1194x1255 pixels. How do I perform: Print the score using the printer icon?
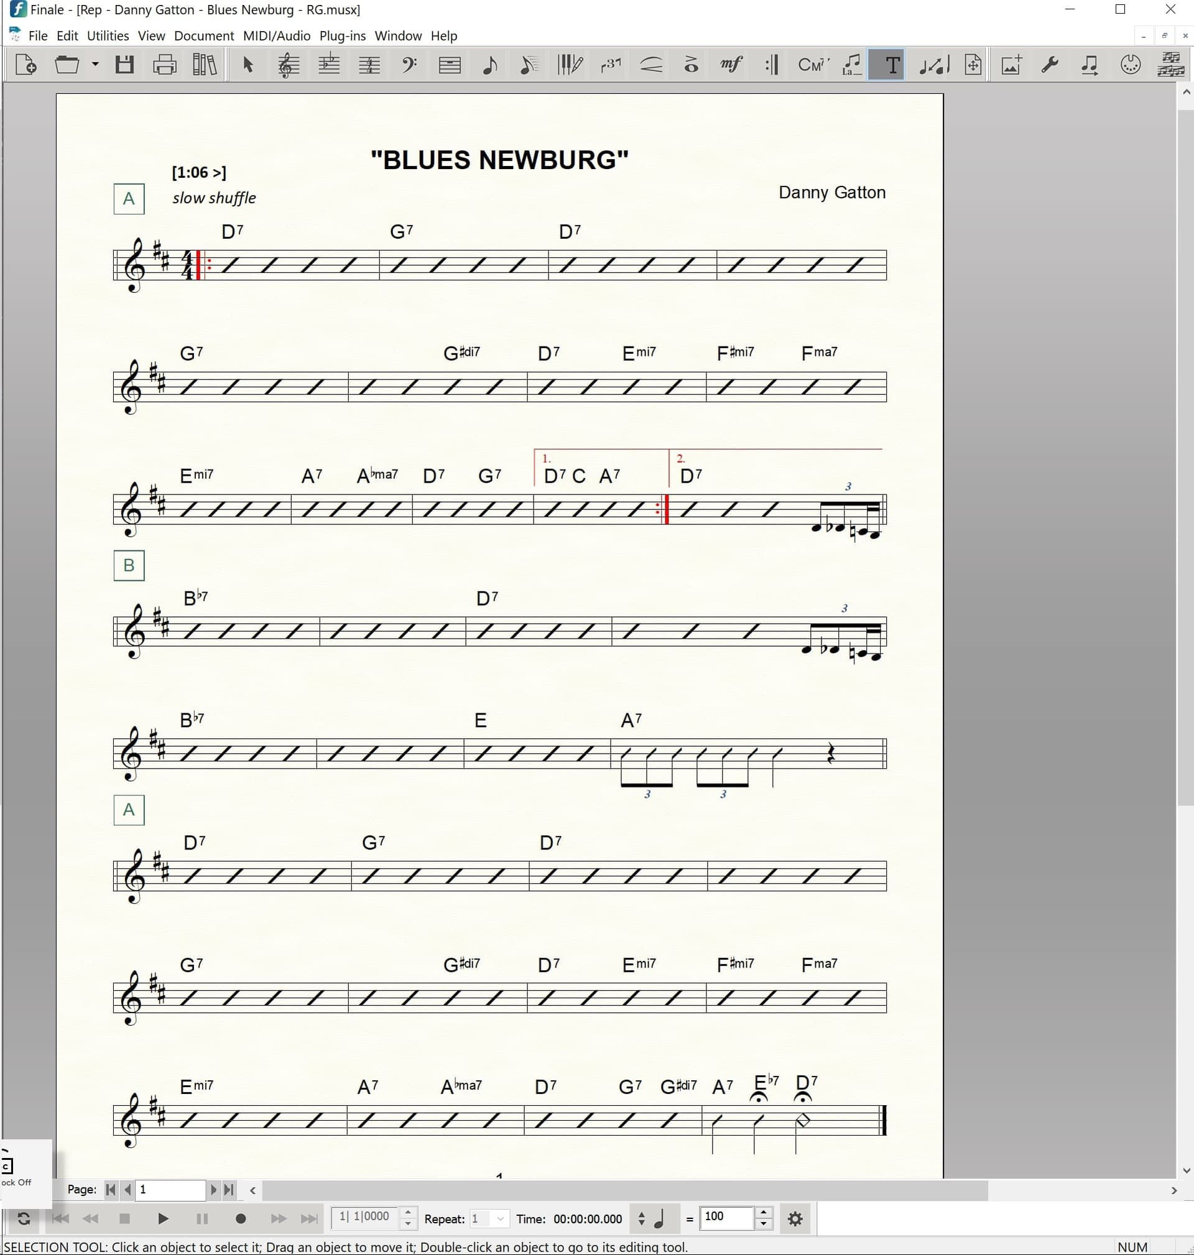[x=164, y=65]
